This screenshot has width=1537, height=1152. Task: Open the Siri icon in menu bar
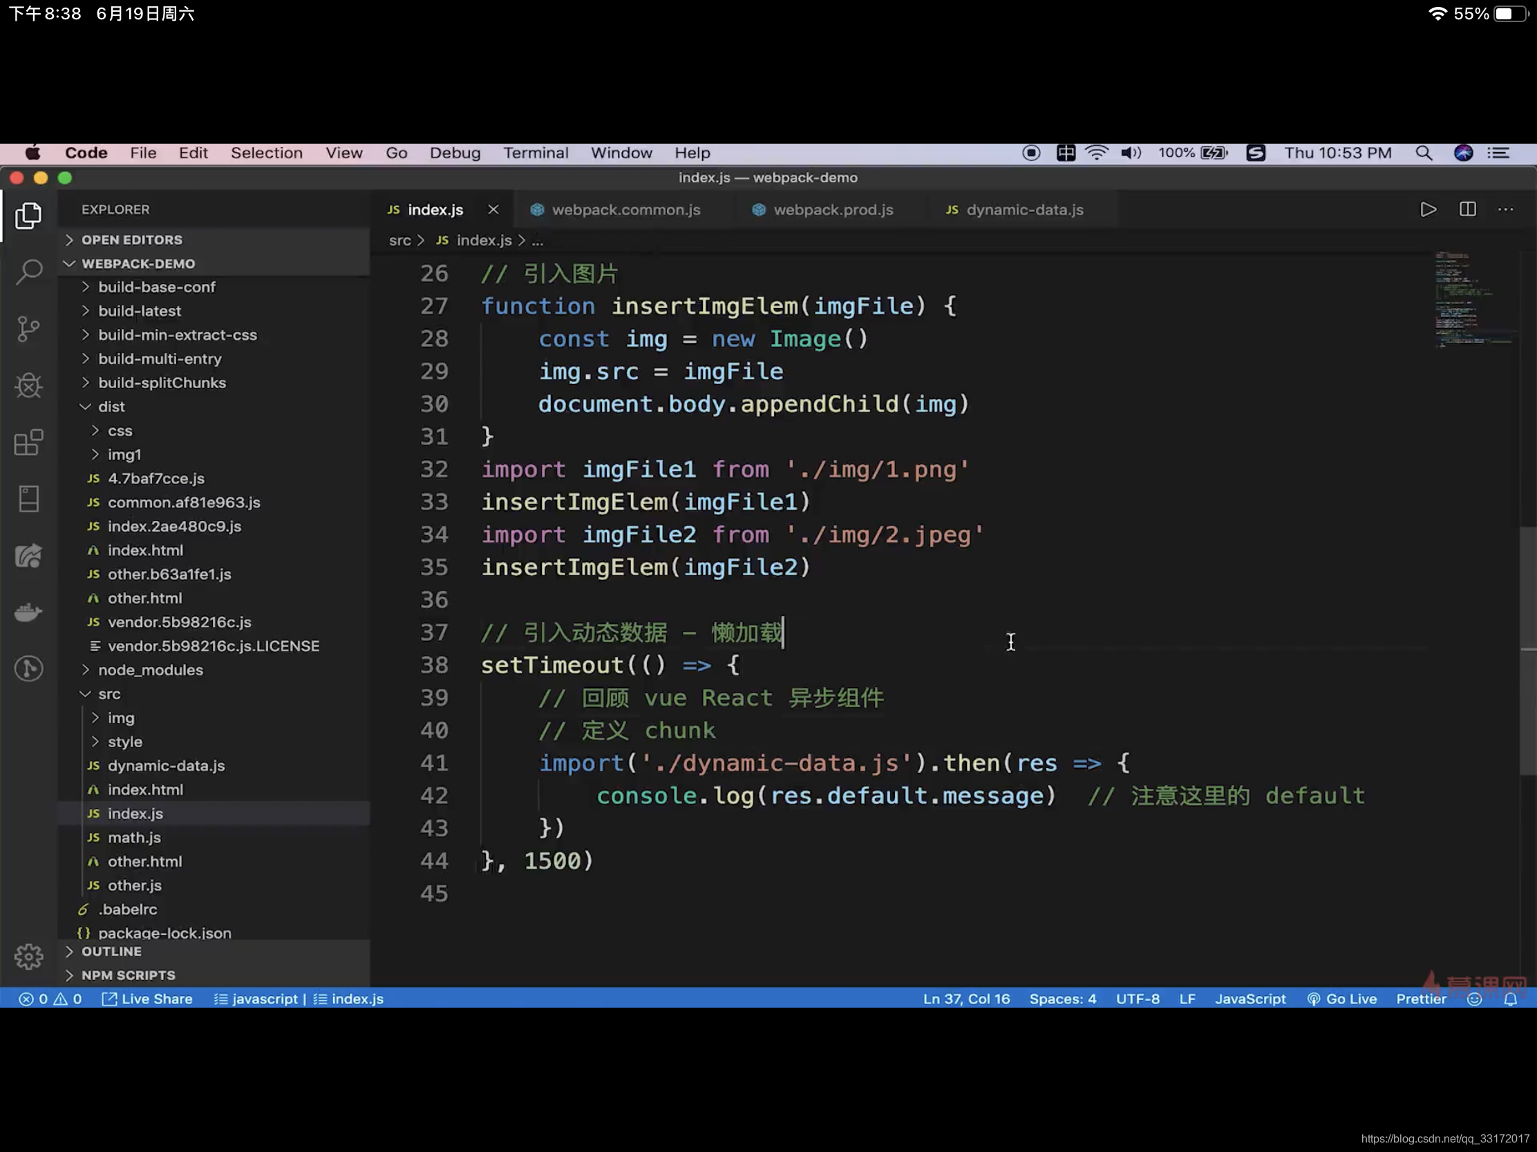[x=1463, y=153]
